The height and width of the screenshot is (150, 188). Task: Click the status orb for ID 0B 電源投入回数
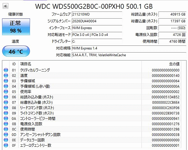point(6,124)
